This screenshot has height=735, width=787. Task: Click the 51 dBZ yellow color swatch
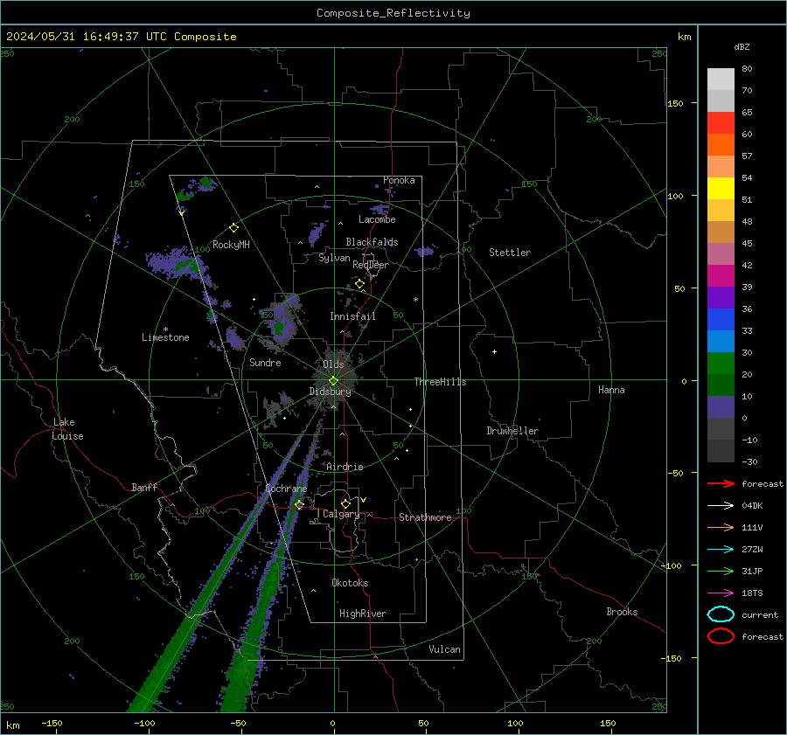[x=721, y=188]
